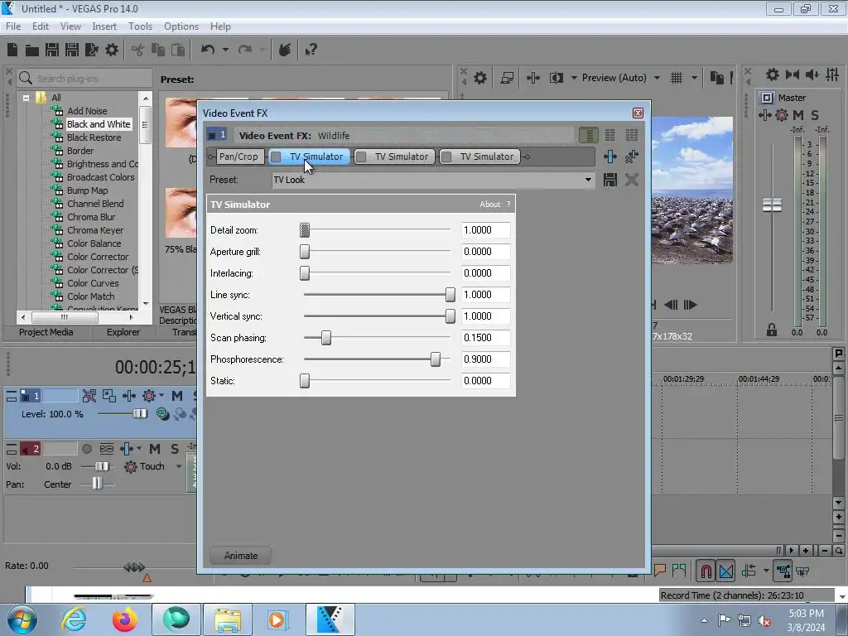The height and width of the screenshot is (636, 848).
Task: Click Save Preset disk icon
Action: tap(610, 180)
